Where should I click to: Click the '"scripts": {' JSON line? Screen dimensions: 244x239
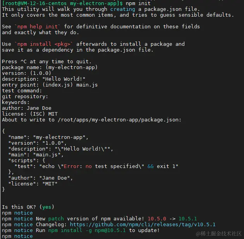click(x=27, y=160)
